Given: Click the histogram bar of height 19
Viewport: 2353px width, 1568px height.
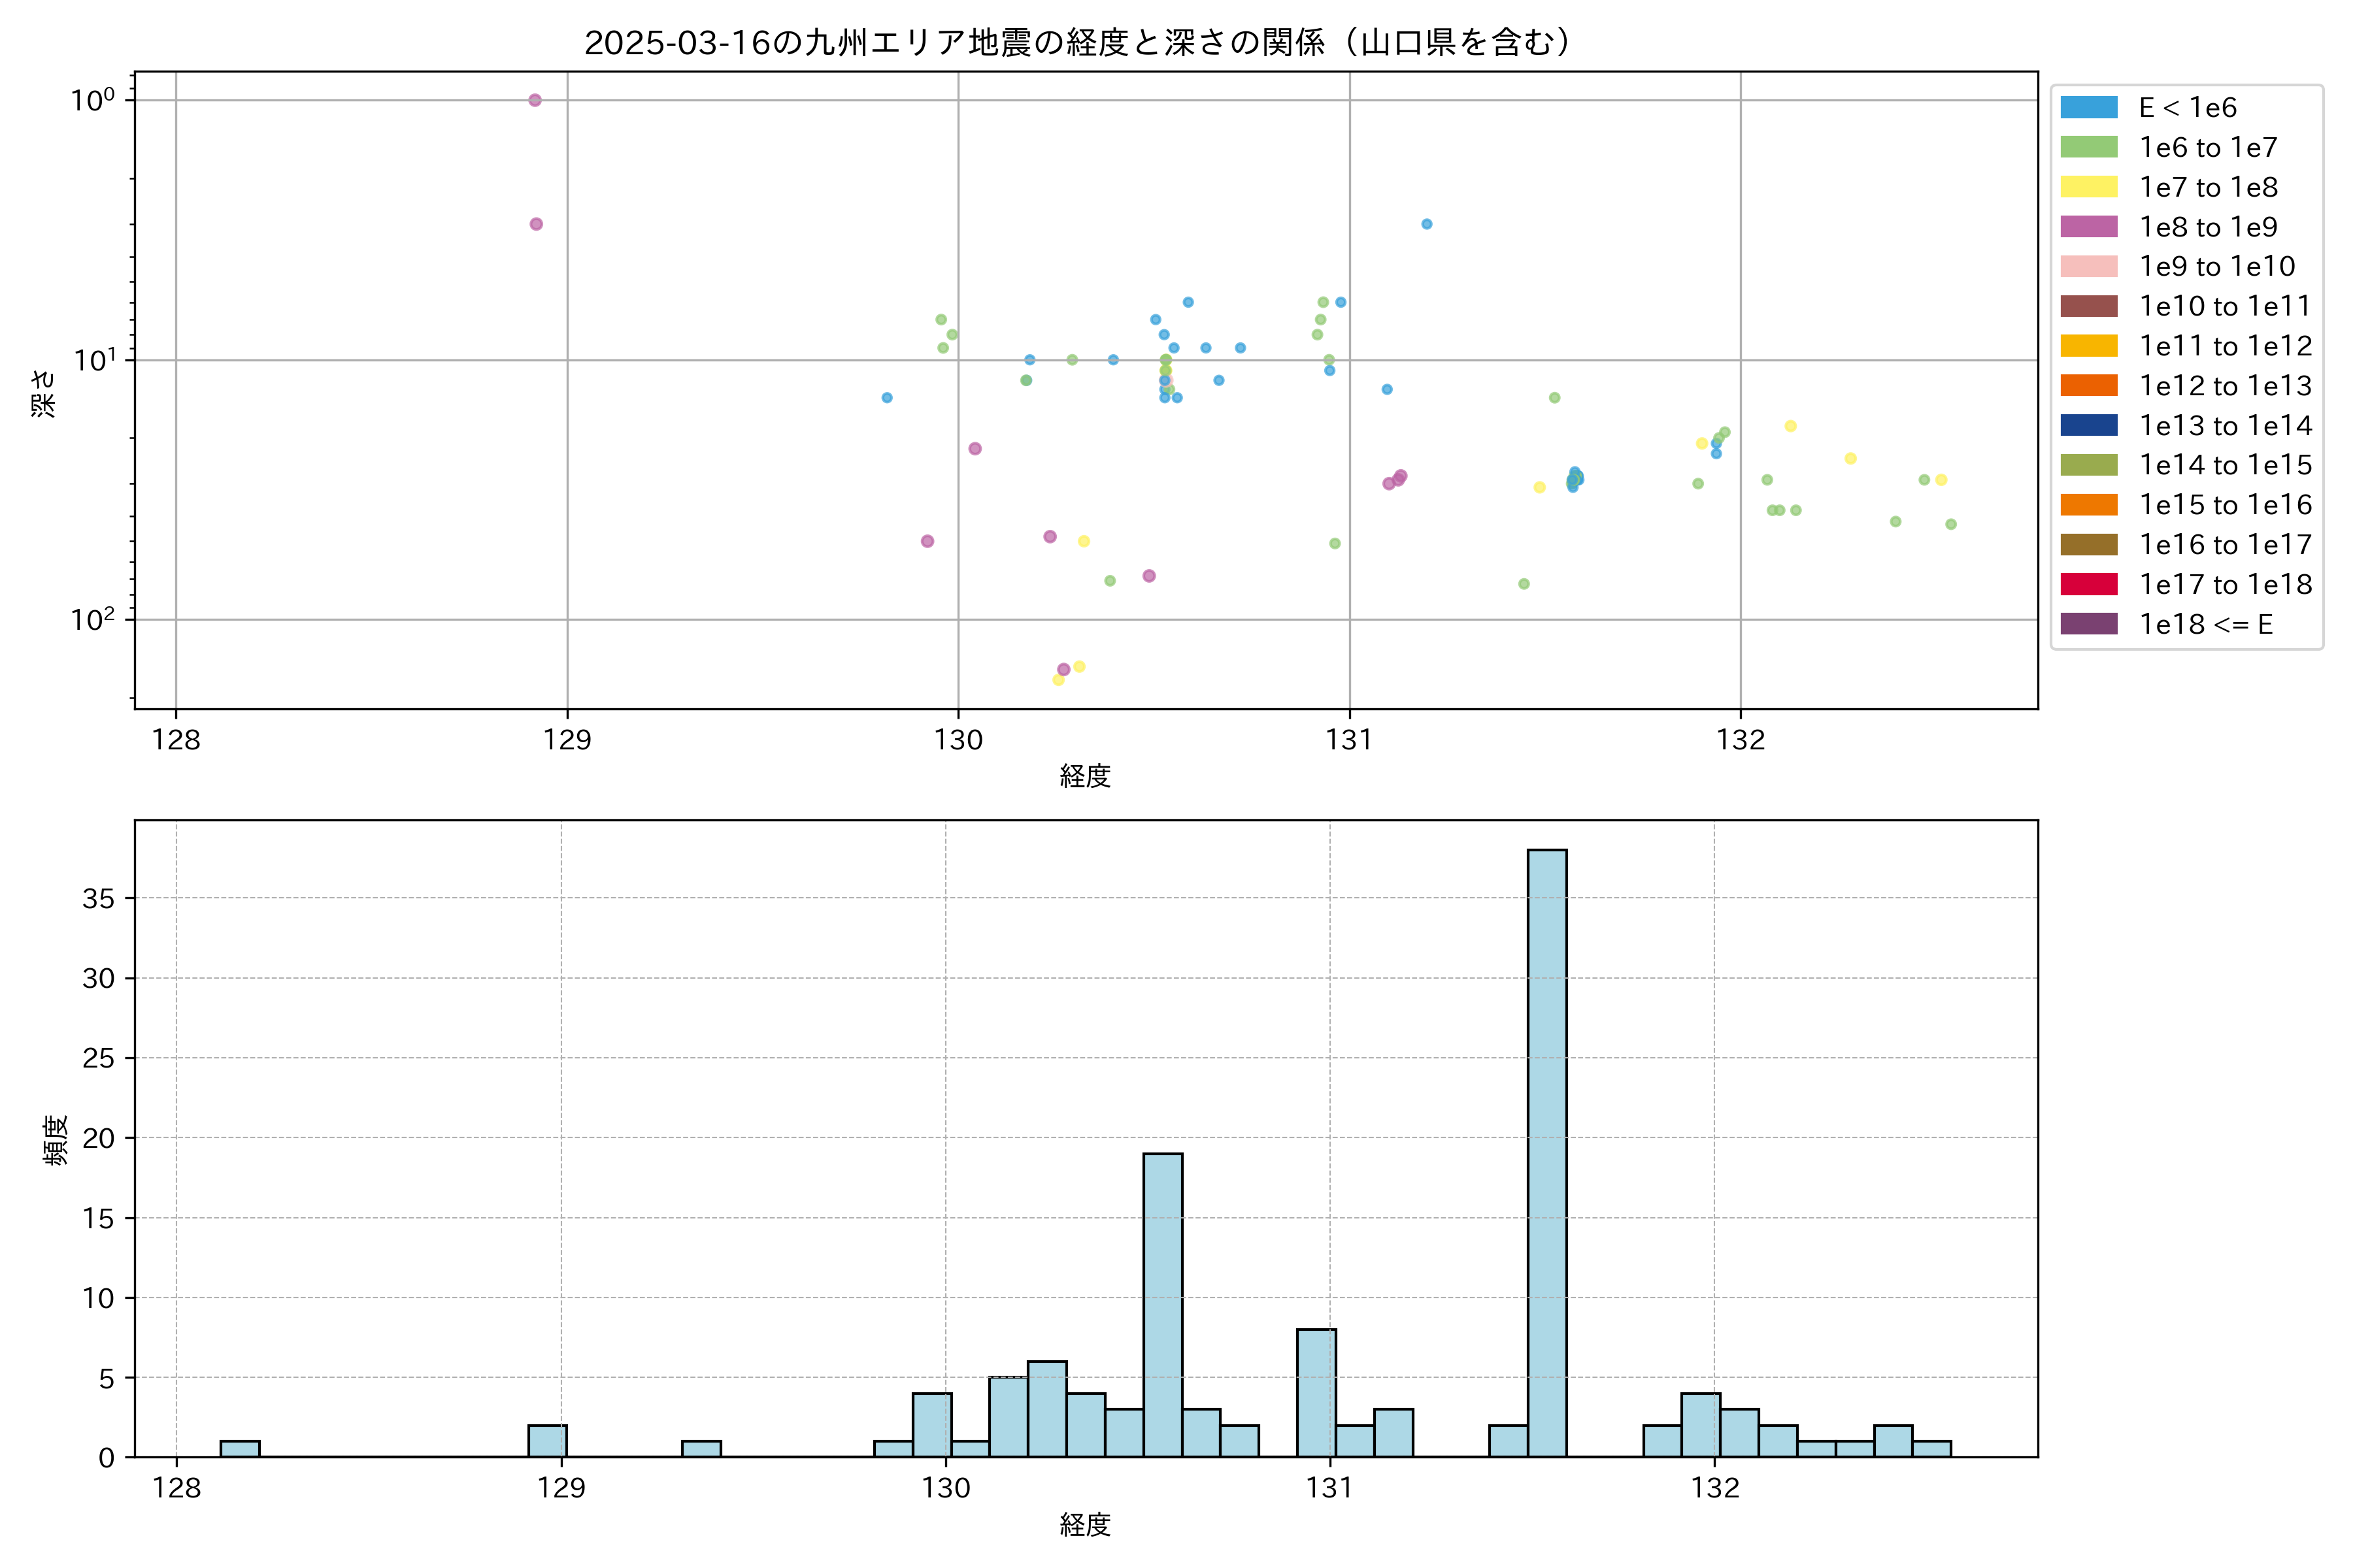Looking at the screenshot, I should click(1163, 1304).
